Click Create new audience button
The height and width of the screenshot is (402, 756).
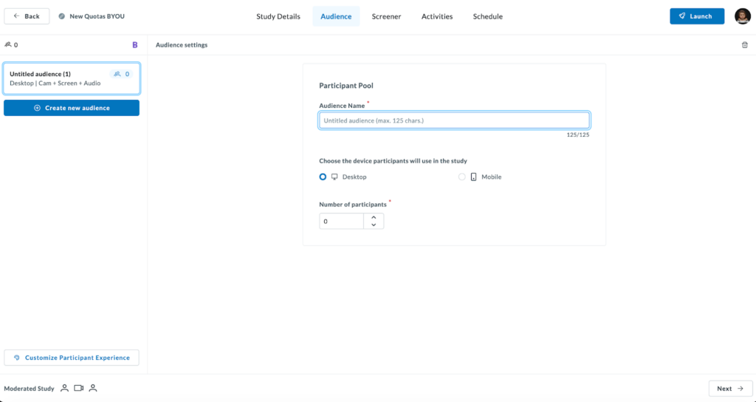(x=72, y=108)
